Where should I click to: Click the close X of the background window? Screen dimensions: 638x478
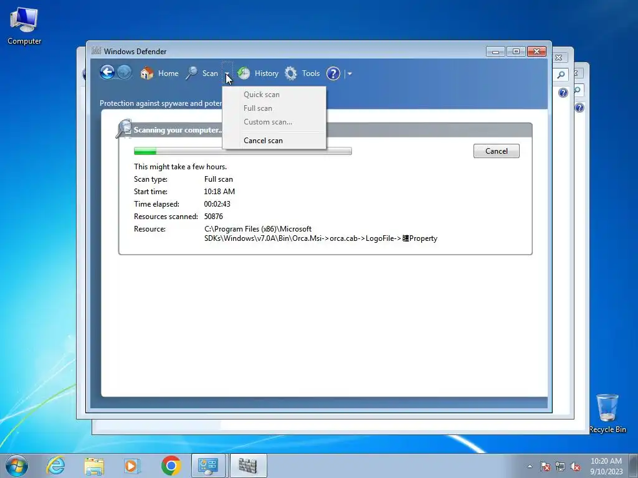[559, 58]
